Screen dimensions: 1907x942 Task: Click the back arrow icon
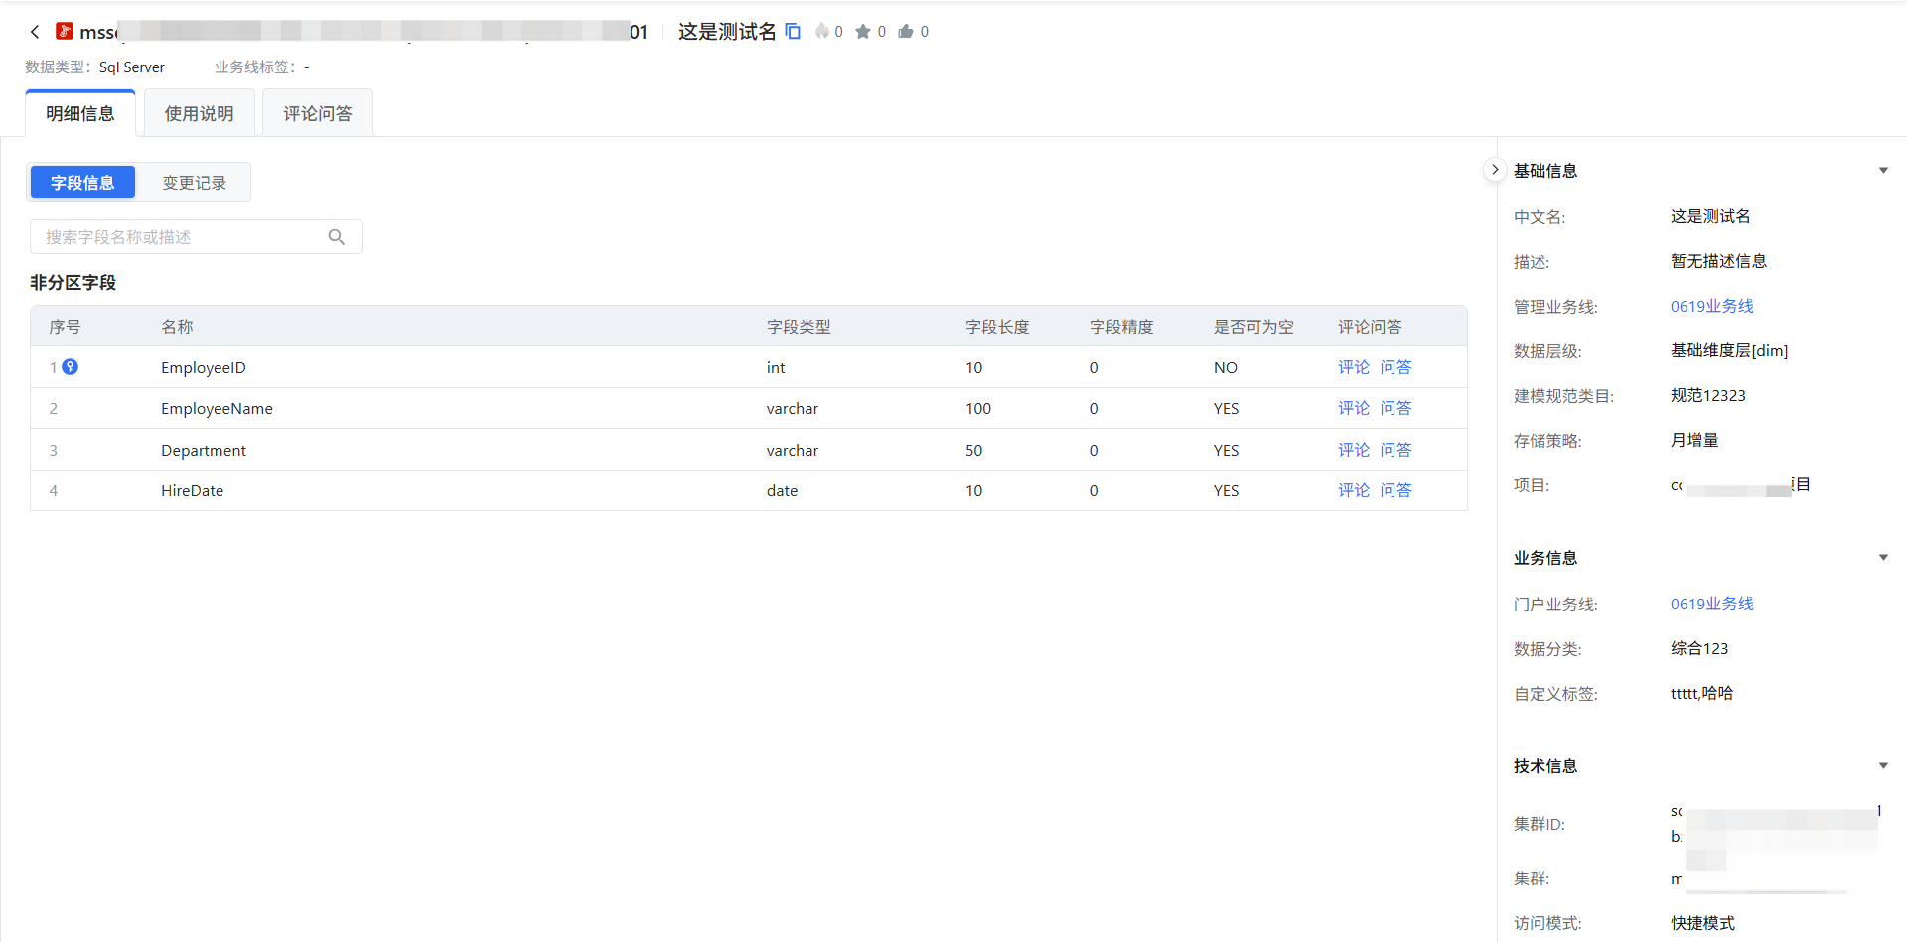(35, 32)
